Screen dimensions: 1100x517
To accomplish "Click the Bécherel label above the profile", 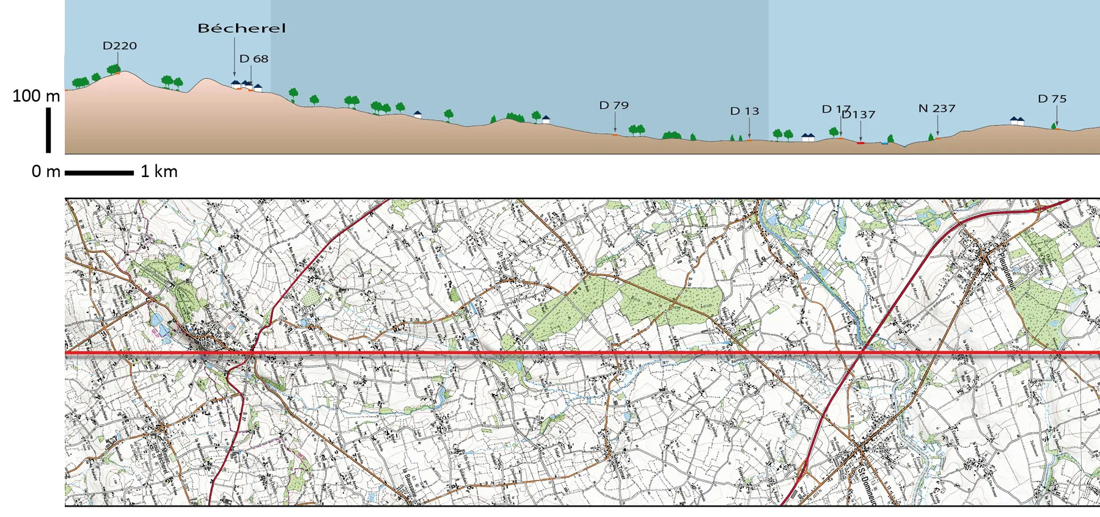I will click(241, 28).
